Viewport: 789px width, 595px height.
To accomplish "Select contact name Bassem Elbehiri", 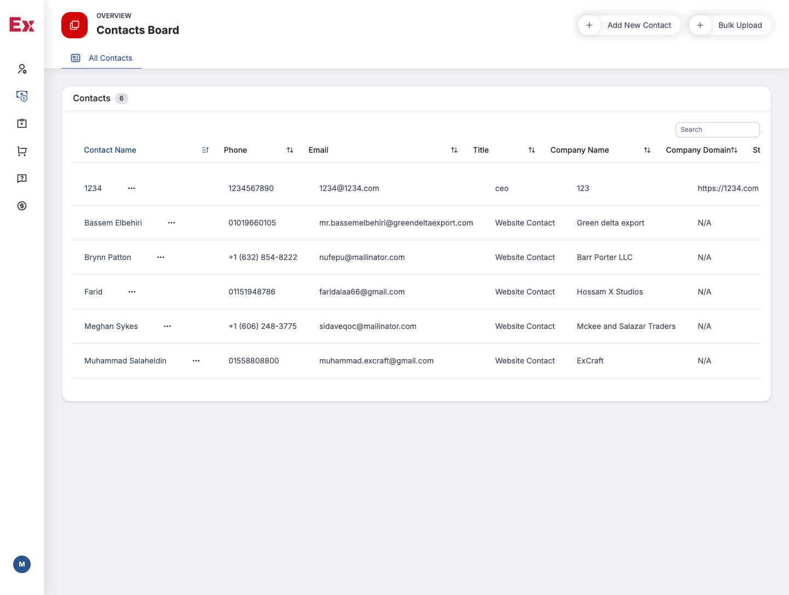I will pyautogui.click(x=113, y=223).
